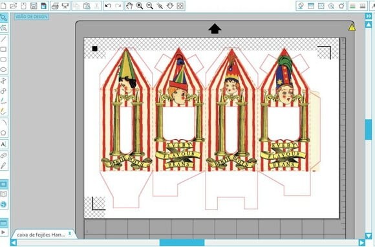This screenshot has height=247, width=375.
Task: Switch to Design view icon
Action: pyautogui.click(x=4, y=184)
